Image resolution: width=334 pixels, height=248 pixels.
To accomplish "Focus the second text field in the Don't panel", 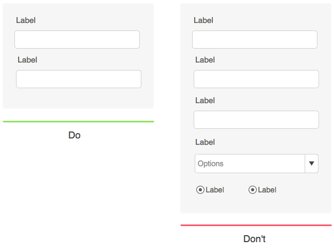I will click(256, 79).
